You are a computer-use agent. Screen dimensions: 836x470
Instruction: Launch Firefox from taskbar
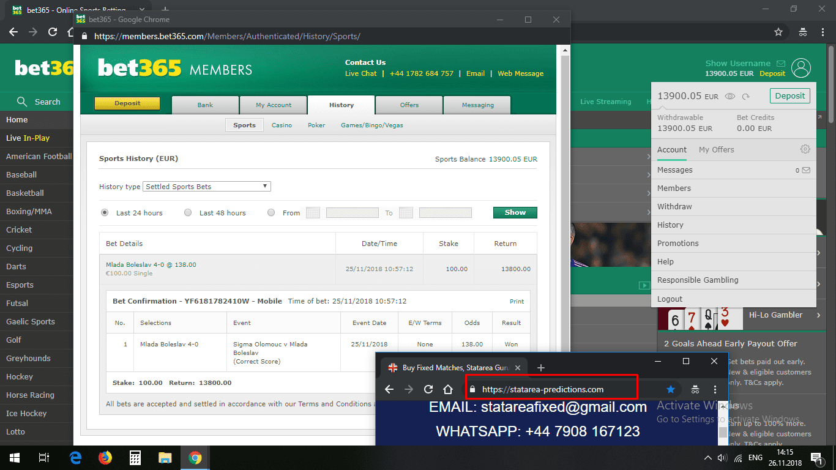[105, 458]
